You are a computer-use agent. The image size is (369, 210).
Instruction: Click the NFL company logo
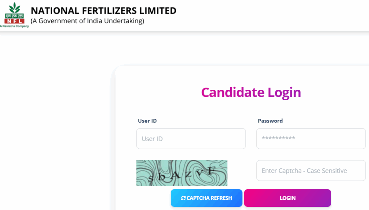tap(14, 14)
